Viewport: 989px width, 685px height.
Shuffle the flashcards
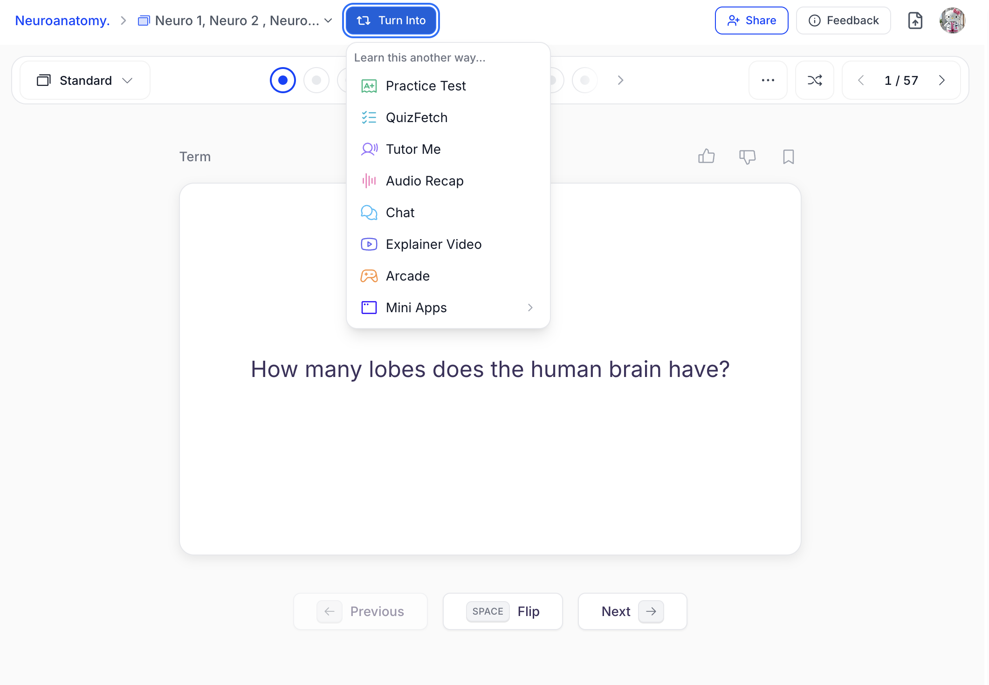814,80
